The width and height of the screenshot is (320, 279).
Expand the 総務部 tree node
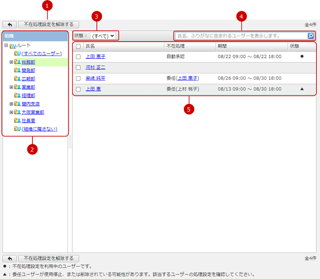pyautogui.click(x=11, y=62)
